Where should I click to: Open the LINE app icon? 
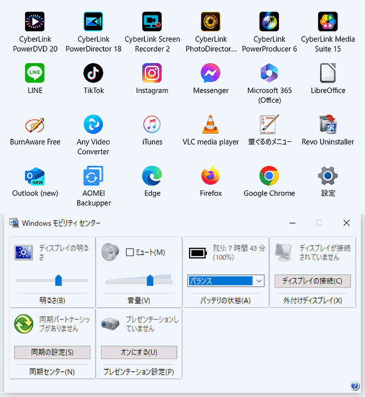pyautogui.click(x=35, y=73)
